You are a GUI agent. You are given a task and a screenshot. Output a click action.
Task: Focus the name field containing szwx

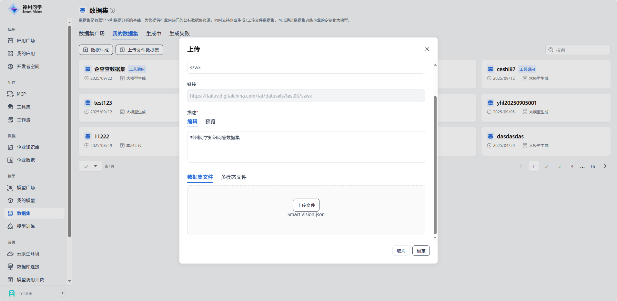pyautogui.click(x=306, y=67)
